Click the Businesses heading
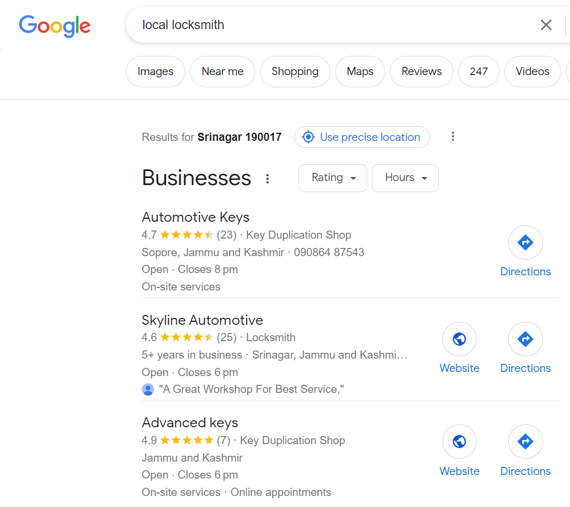Screen dimensions: 570x507 point(196,178)
